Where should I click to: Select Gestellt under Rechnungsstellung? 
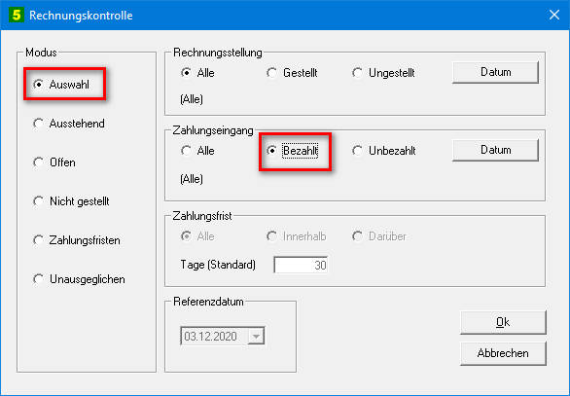tap(292, 73)
